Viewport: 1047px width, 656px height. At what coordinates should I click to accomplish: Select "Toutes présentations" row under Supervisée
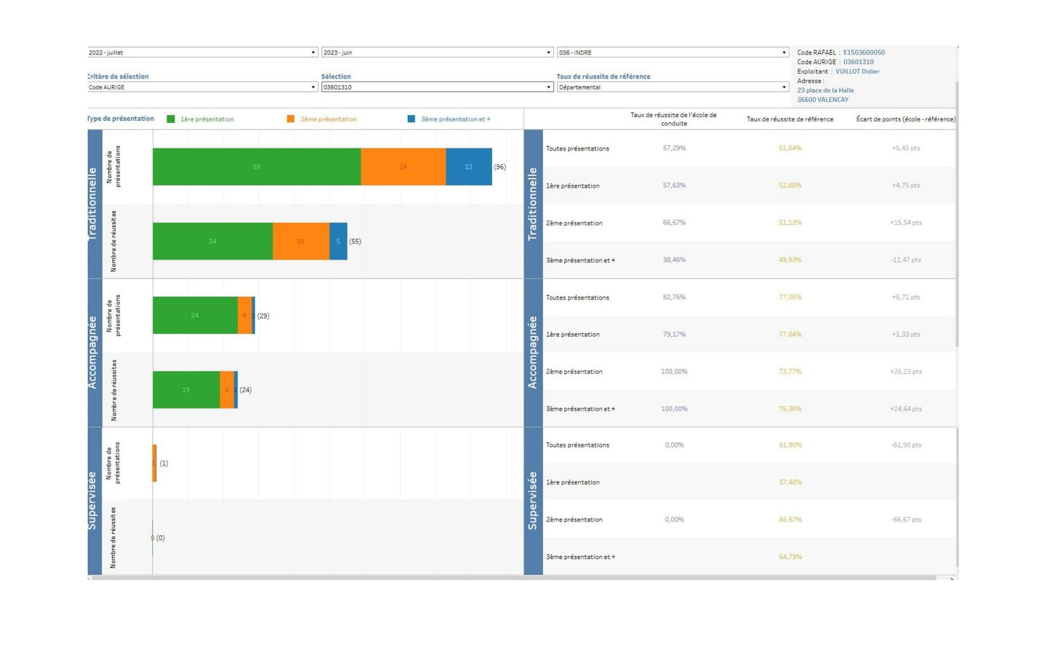click(x=750, y=445)
